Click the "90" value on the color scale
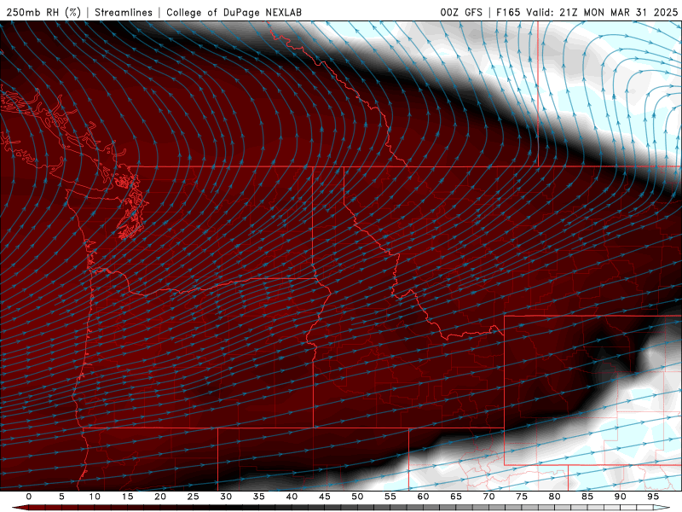Screen dimensions: 682x512 [621, 497]
